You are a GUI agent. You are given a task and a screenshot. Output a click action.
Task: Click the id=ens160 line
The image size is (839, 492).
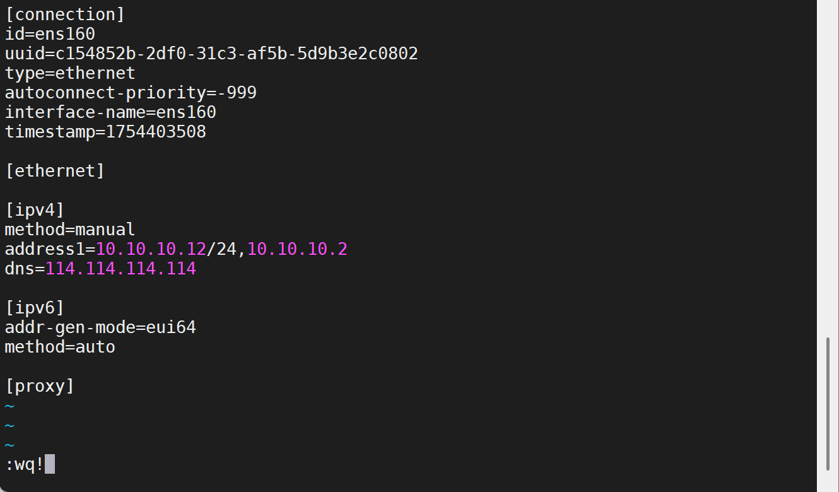pos(50,34)
